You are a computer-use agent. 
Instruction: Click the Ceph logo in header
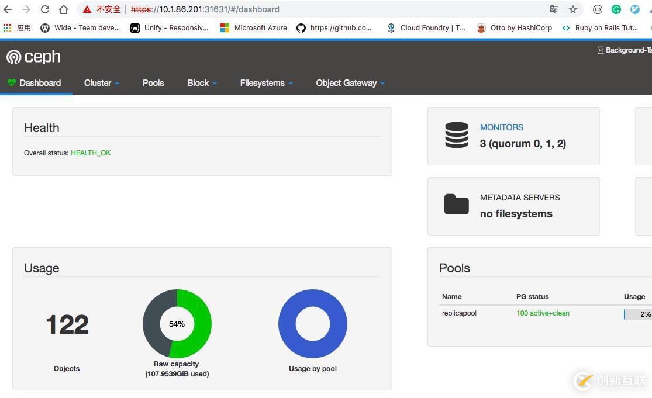pyautogui.click(x=33, y=57)
